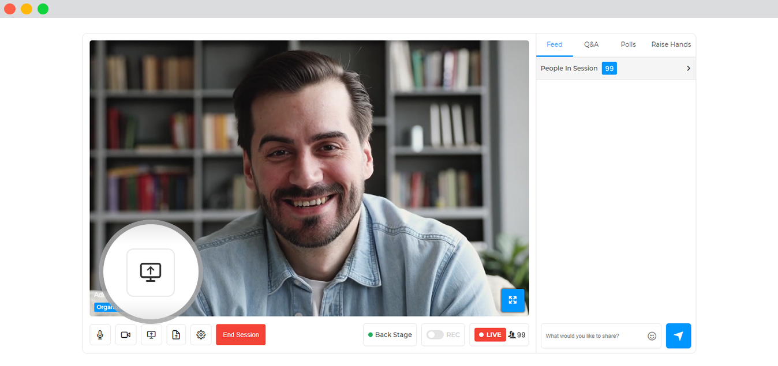This screenshot has width=778, height=366.
Task: Click the LIVE status badge
Action: 490,335
